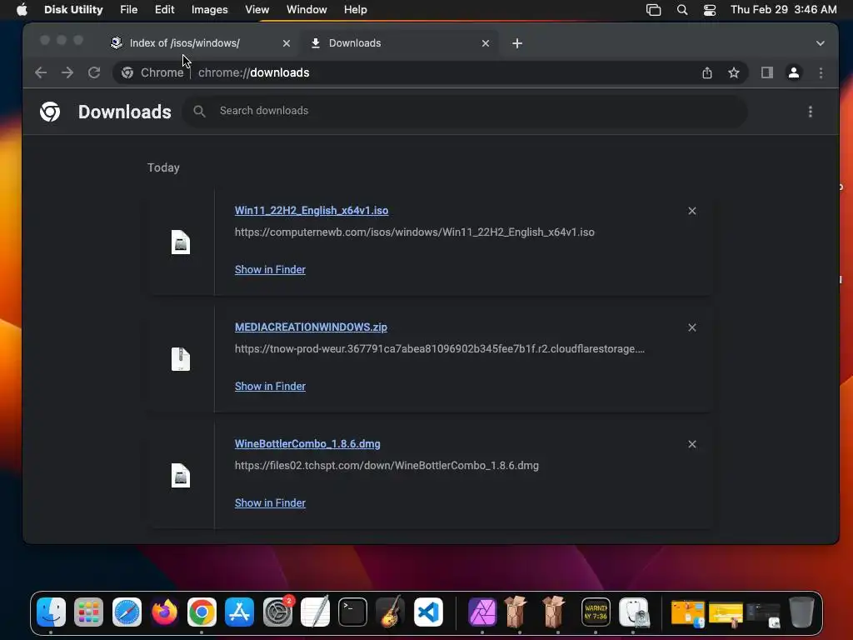Close the Index of /isos/windows/ tab

[x=287, y=43]
